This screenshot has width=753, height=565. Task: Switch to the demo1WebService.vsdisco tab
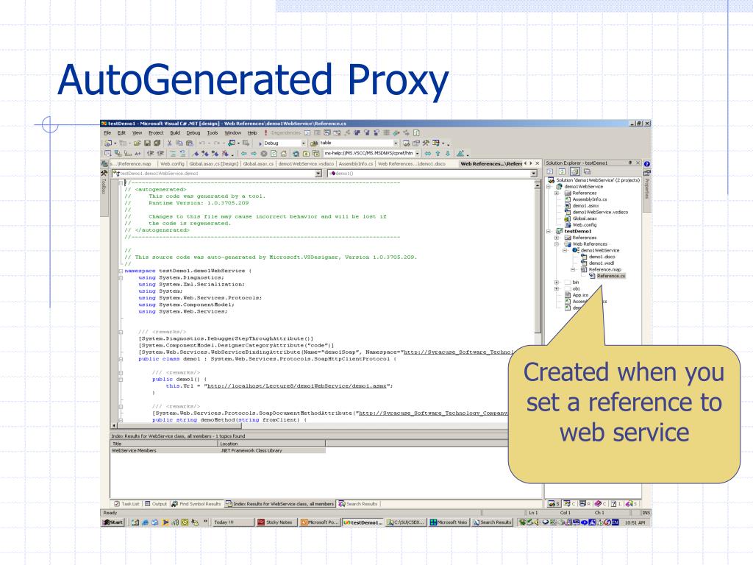coord(306,164)
